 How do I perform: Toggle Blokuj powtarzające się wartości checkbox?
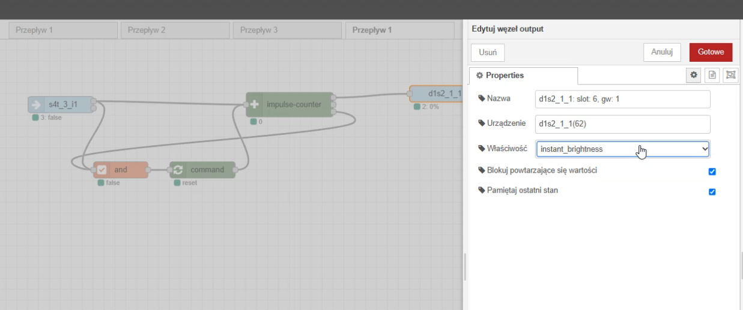pos(712,171)
